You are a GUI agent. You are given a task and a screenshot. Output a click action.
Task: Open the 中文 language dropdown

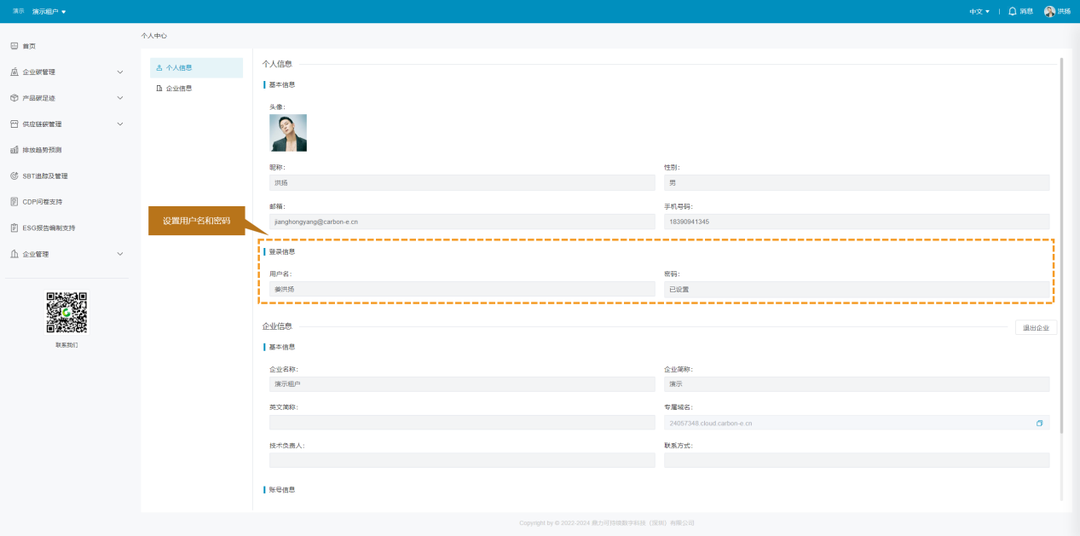979,11
